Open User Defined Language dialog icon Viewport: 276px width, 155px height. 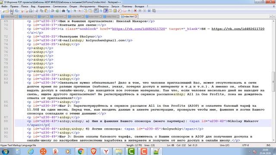pos(110,11)
